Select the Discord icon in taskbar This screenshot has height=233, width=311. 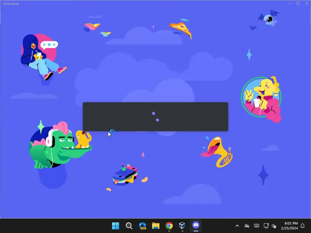click(196, 225)
